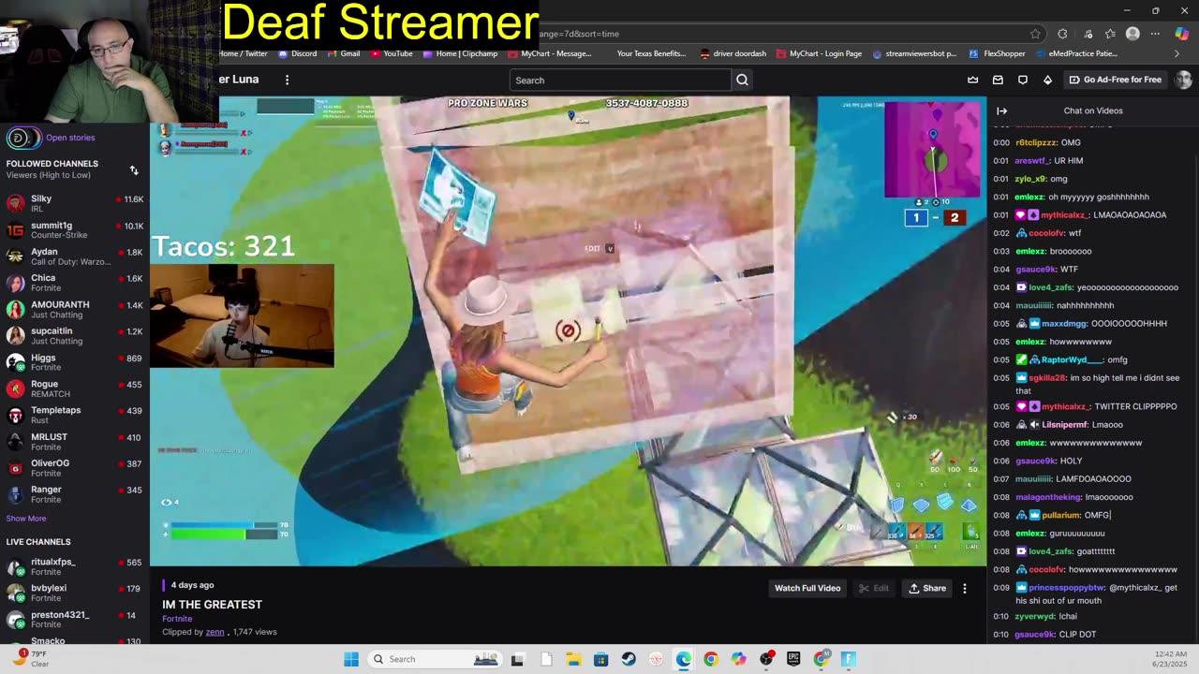Open the Fortnite icon in taskbar
Viewport: 1199px width, 674px height.
coord(849,659)
